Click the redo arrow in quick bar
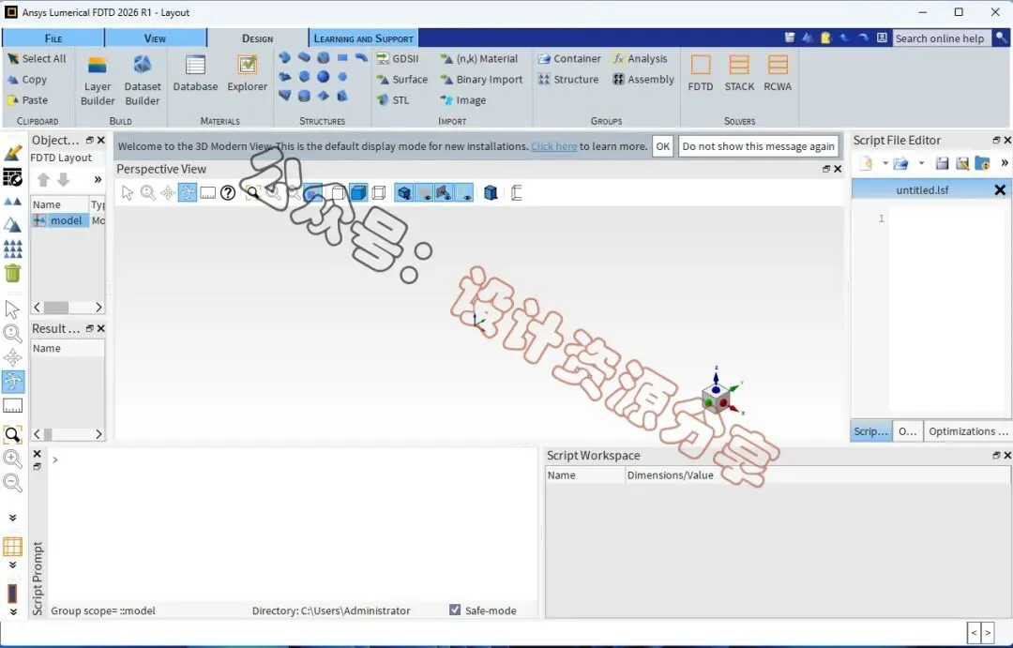This screenshot has width=1013, height=648. click(x=863, y=38)
